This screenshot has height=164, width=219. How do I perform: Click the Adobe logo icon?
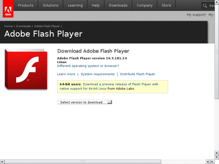click(x=8, y=9)
